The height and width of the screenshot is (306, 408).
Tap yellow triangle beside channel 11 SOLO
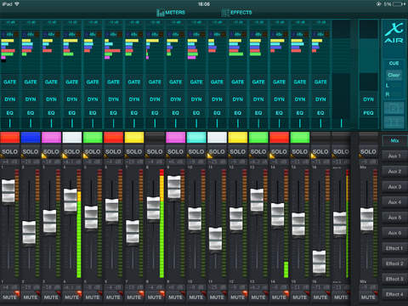click(x=210, y=156)
